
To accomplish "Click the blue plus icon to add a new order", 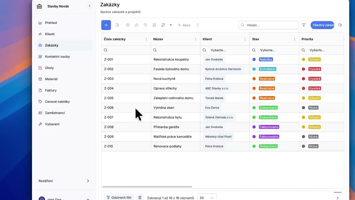I will pos(106,25).
